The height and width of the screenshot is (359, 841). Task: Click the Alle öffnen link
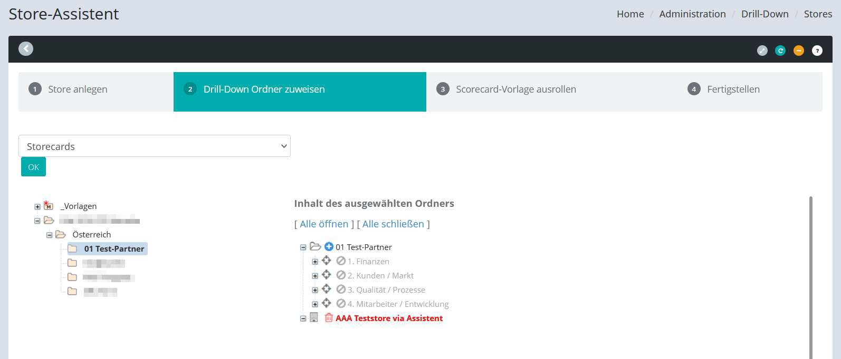[x=324, y=224]
